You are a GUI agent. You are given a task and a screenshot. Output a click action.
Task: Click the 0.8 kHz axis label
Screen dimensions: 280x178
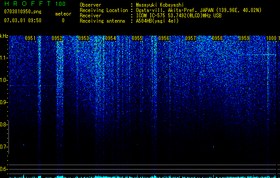point(4,125)
